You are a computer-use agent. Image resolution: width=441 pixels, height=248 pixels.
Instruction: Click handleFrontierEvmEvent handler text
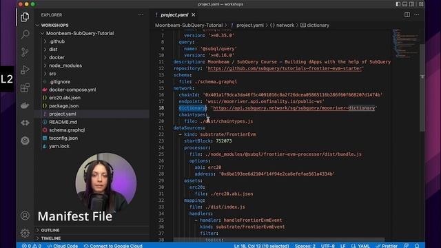click(253, 220)
